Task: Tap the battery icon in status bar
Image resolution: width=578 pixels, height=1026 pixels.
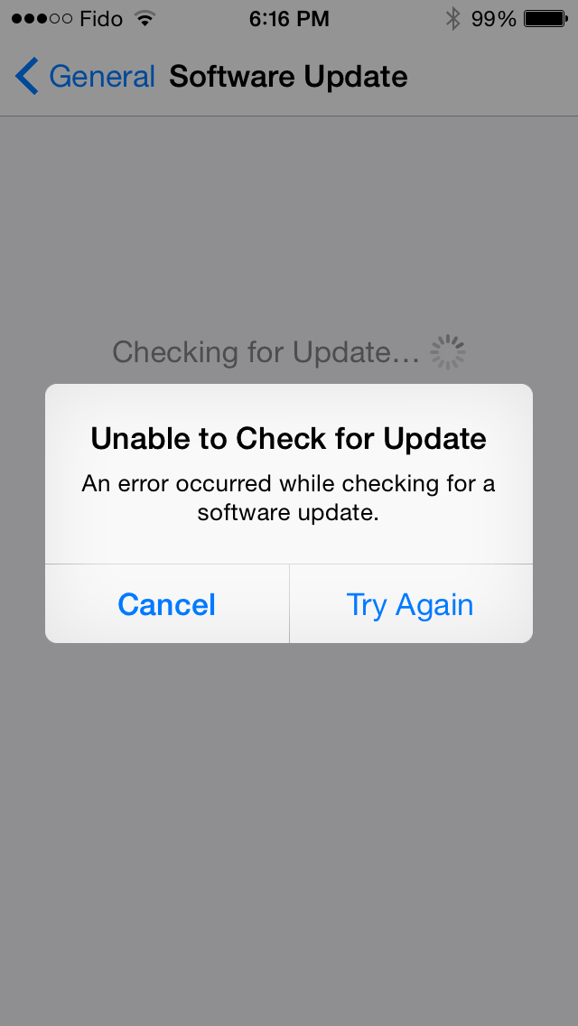Action: [x=545, y=19]
